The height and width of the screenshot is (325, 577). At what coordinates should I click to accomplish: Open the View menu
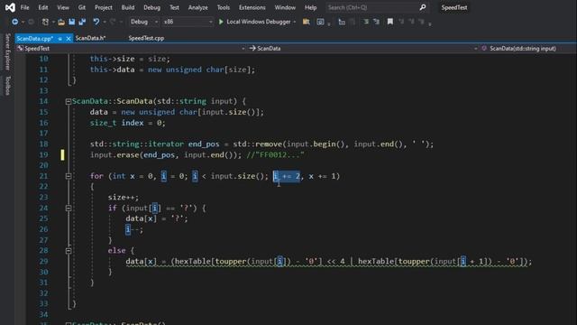pos(63,7)
